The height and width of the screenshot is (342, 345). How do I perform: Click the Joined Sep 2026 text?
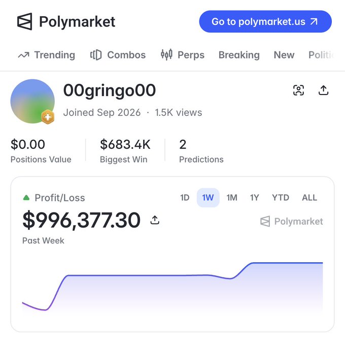click(102, 113)
